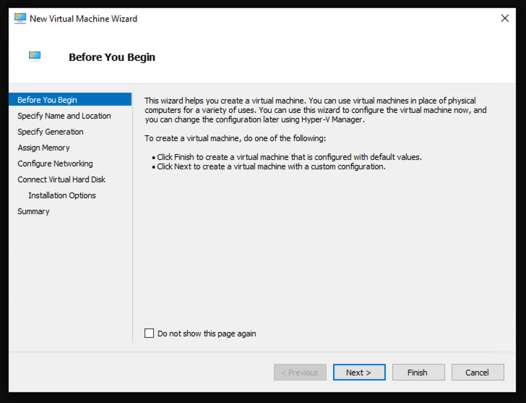Image resolution: width=526 pixels, height=403 pixels.
Task: Click the virtual machine icon in header
Action: click(x=35, y=56)
